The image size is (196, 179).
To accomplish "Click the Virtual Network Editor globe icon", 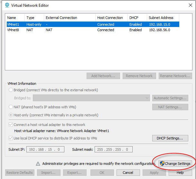I will (6, 5).
